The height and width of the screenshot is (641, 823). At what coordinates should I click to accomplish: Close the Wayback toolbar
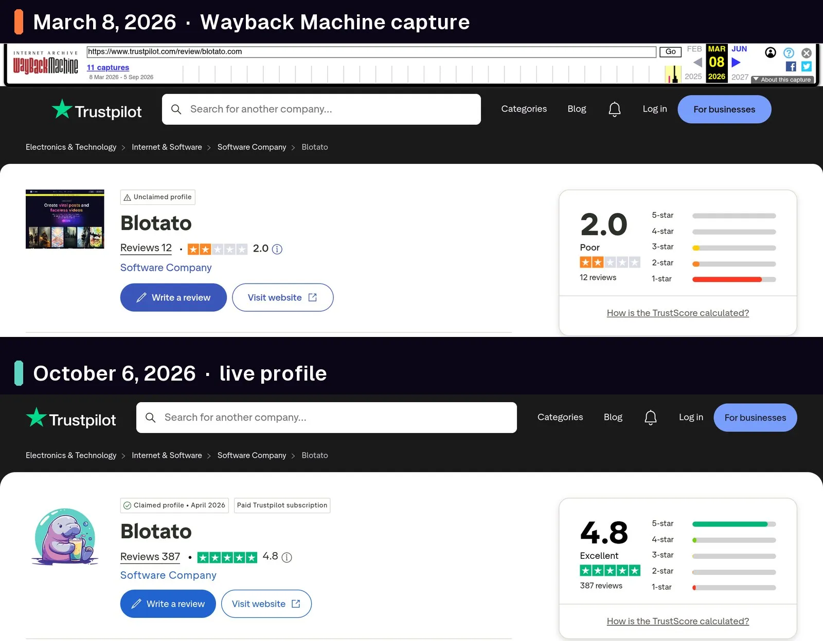pyautogui.click(x=807, y=53)
